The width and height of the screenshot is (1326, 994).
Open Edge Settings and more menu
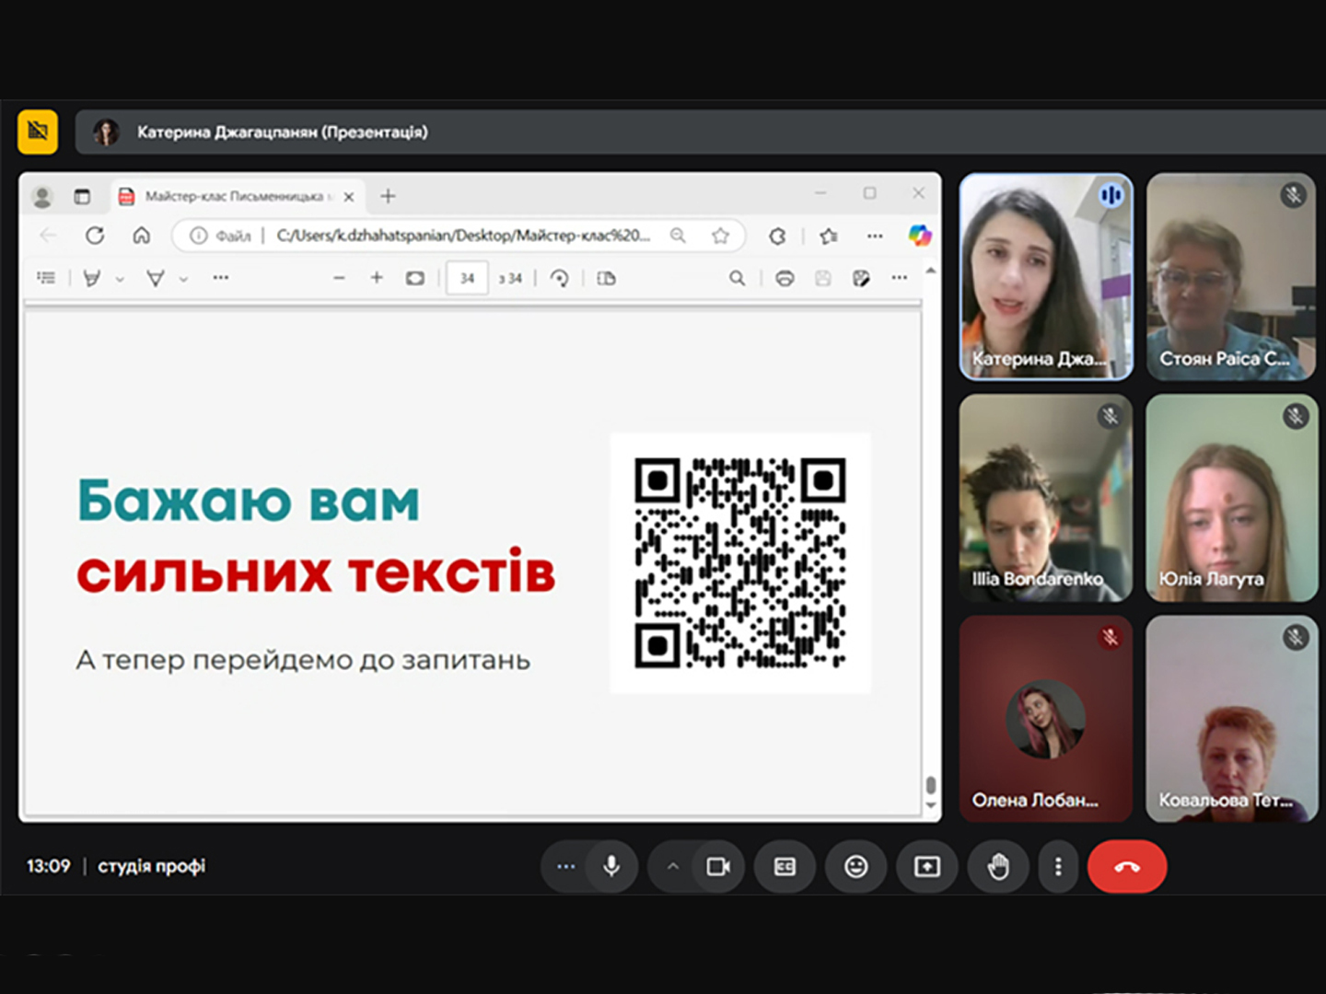875,237
